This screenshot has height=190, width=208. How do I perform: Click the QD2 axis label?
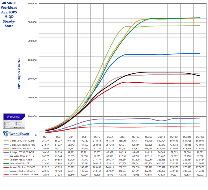pos(58,137)
